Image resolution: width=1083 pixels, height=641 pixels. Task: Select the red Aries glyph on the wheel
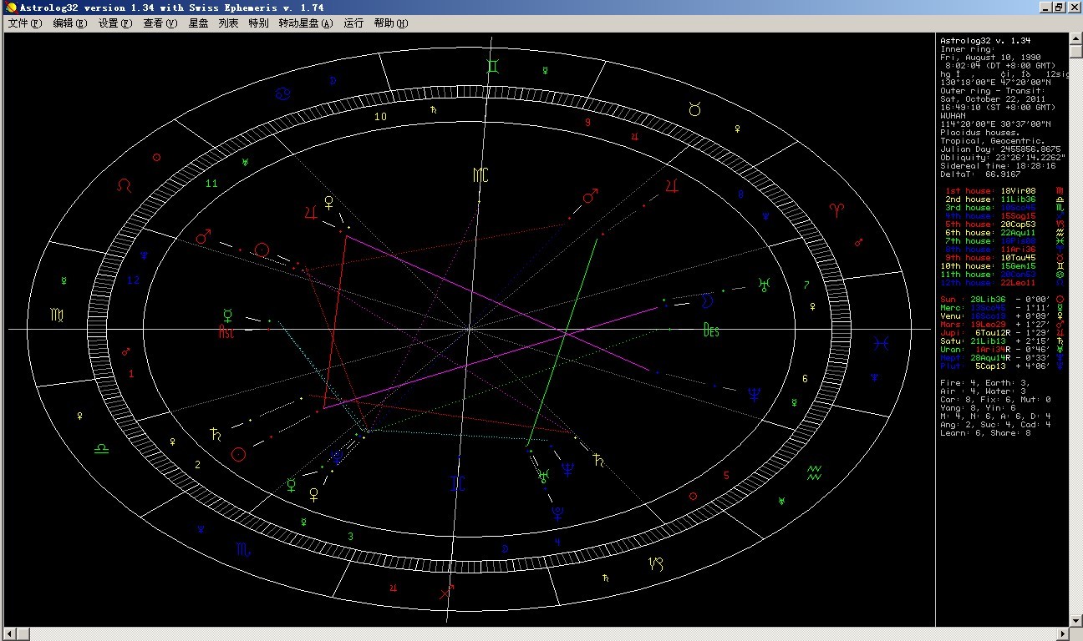[836, 208]
